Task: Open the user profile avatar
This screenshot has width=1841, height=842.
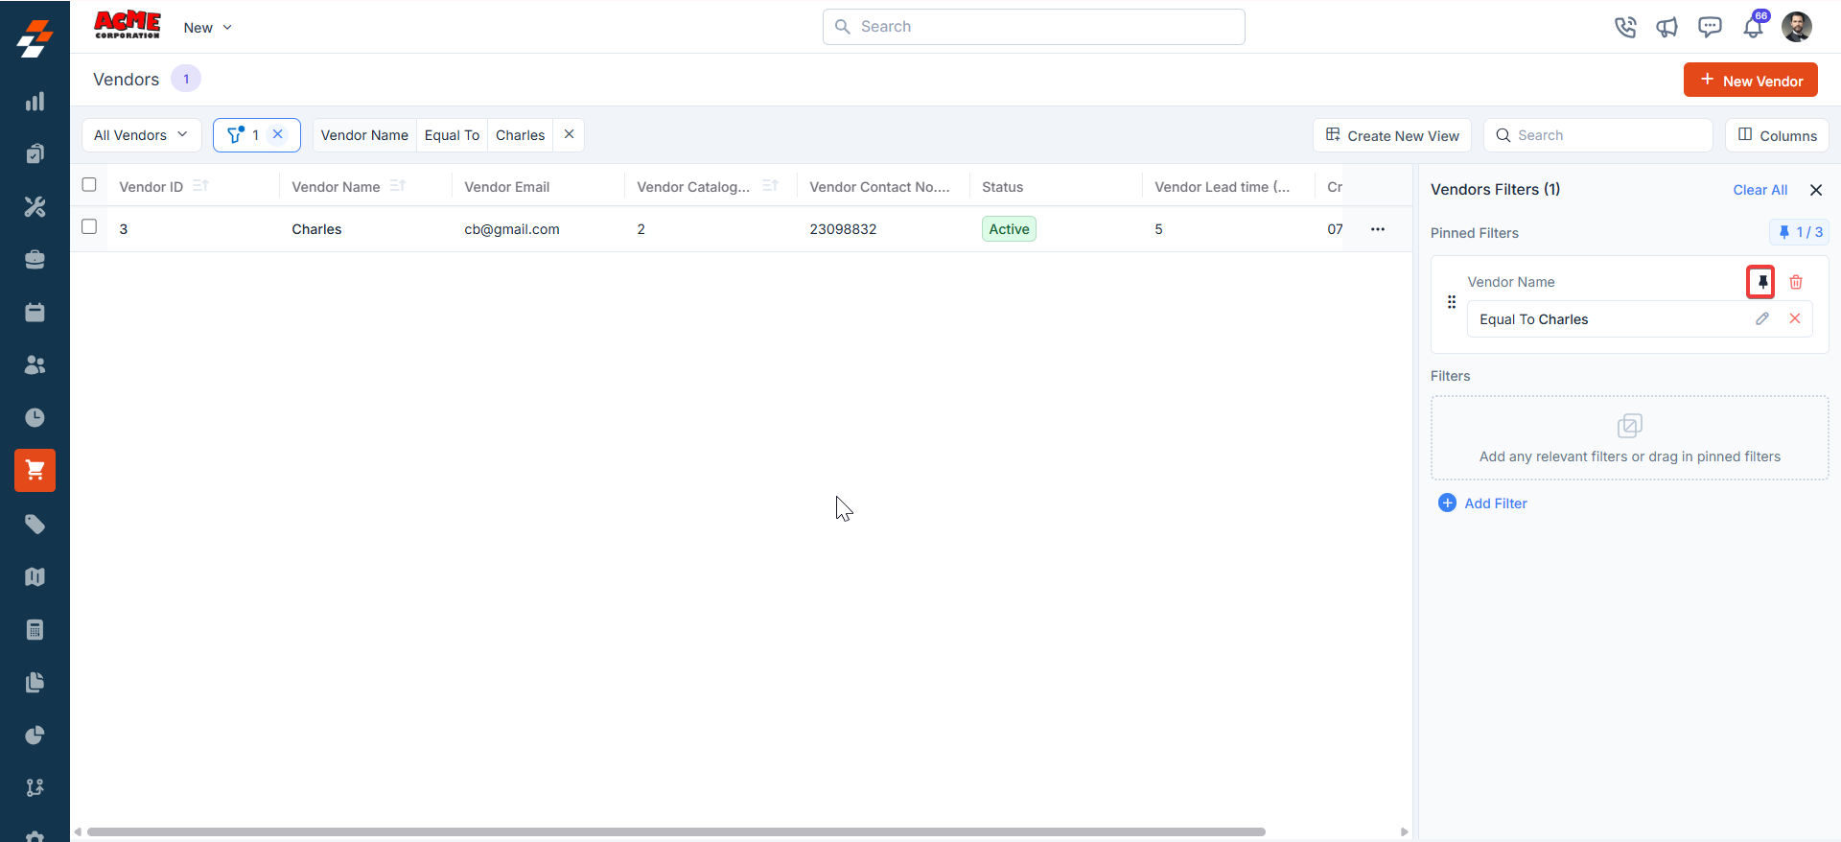Action: [x=1797, y=27]
